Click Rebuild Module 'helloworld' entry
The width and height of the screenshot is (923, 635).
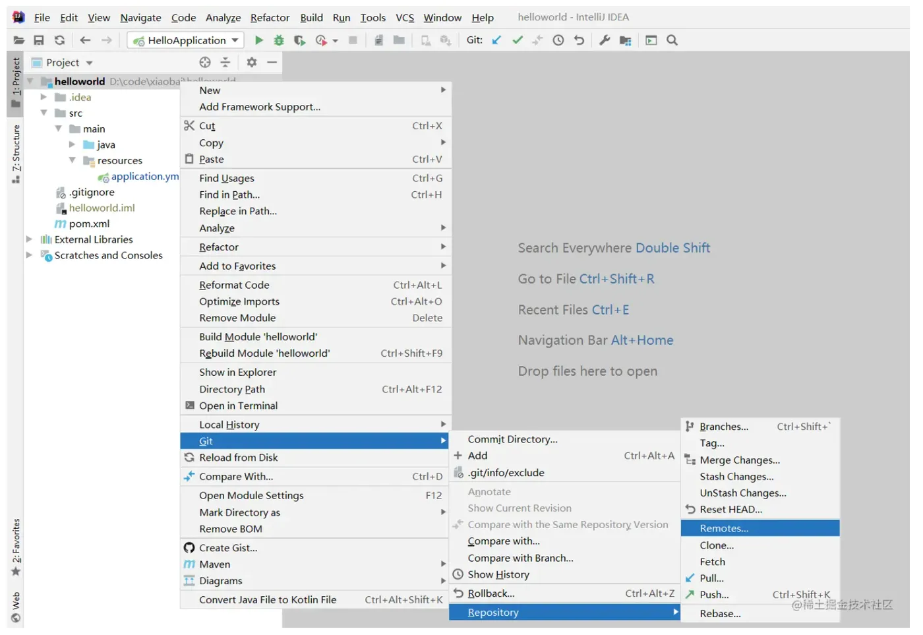tap(315, 353)
